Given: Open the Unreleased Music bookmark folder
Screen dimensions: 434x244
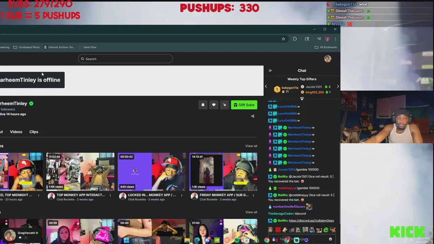Looking at the screenshot, I should click(x=26, y=47).
